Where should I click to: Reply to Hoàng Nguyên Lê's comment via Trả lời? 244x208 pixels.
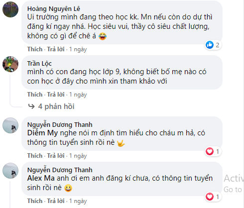tap(56, 49)
